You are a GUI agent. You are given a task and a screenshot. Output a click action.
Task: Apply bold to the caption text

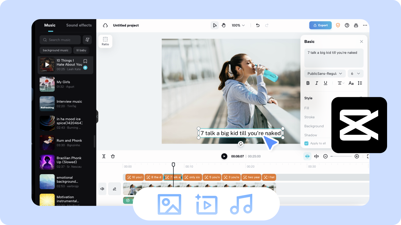(x=308, y=83)
